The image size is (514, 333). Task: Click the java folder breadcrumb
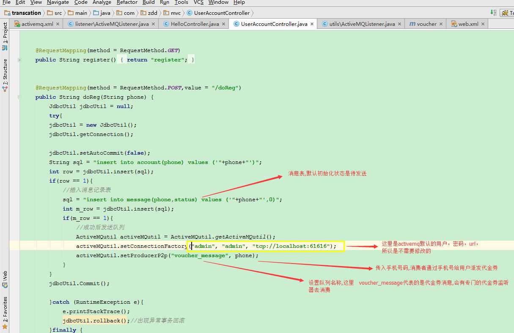102,13
